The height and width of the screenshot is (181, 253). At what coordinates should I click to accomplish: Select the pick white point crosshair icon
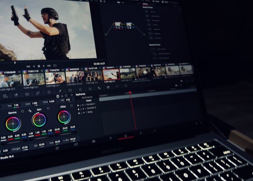coord(30,111)
